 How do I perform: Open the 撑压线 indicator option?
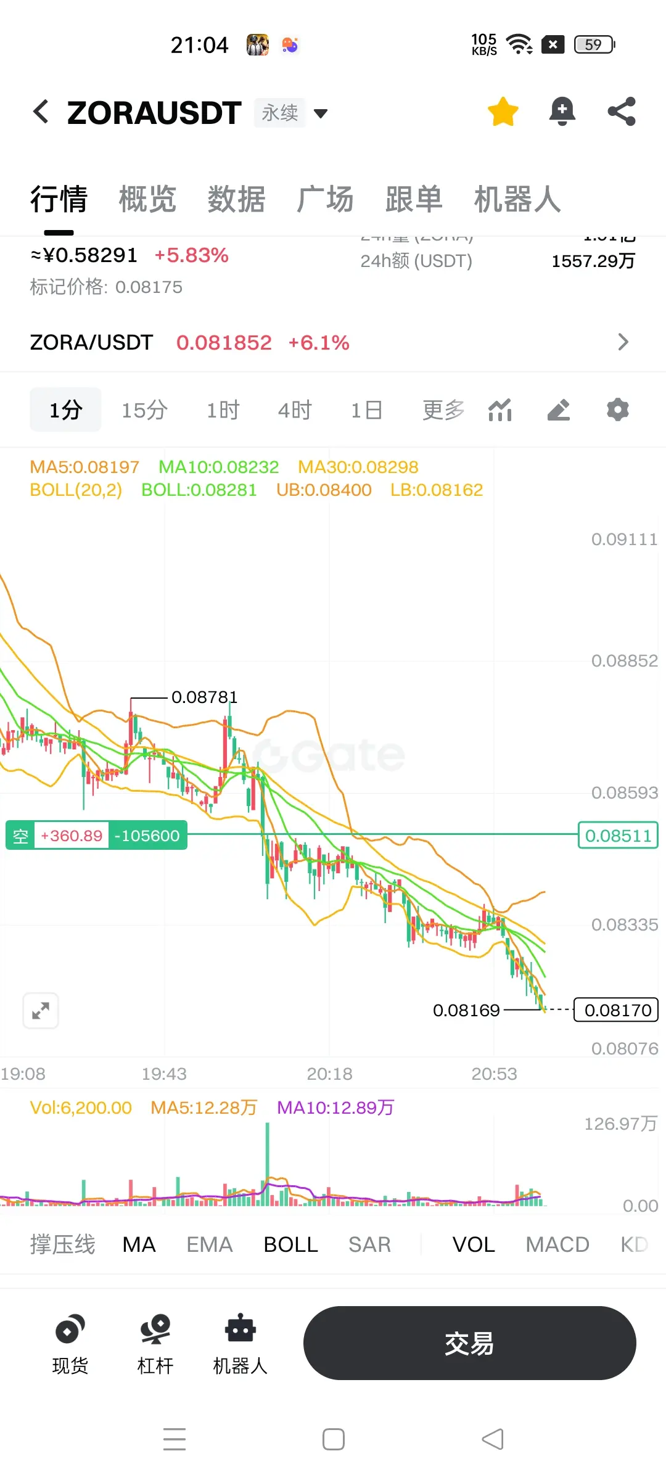(63, 1244)
